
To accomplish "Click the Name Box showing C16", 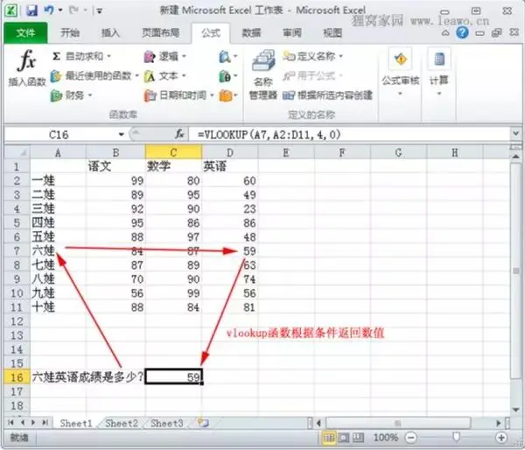I will pyautogui.click(x=60, y=135).
